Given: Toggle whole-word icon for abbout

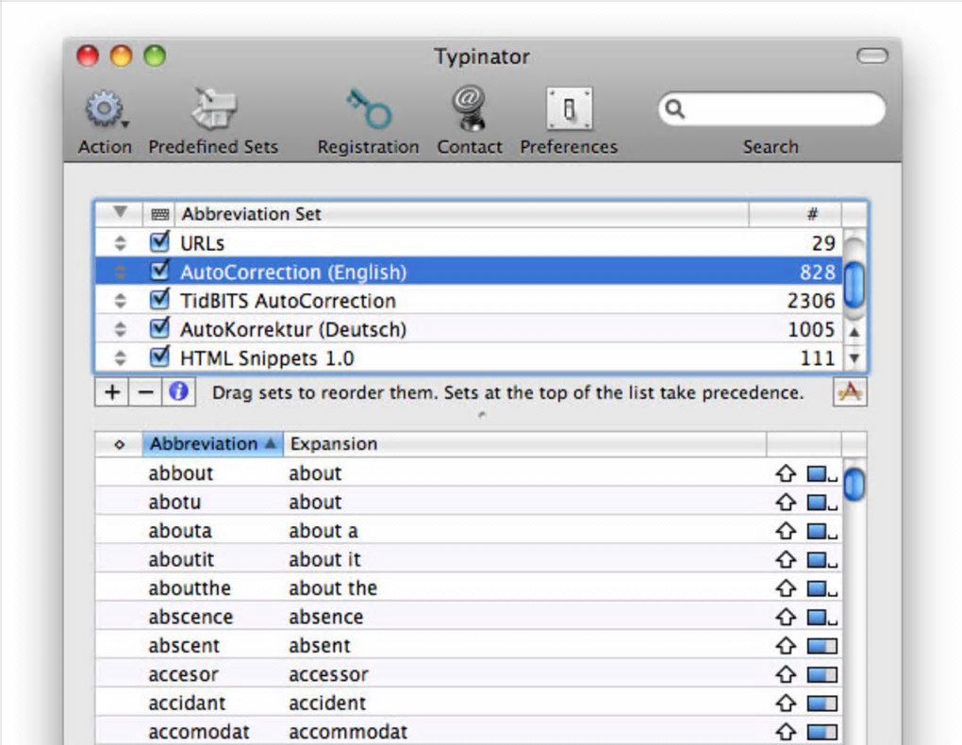Looking at the screenshot, I should (x=821, y=474).
